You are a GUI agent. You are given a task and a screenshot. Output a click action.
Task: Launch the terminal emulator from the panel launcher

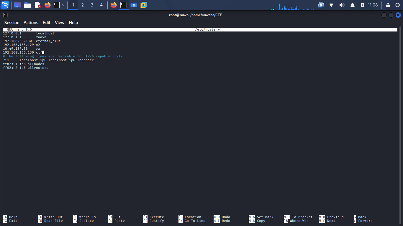coord(56,5)
